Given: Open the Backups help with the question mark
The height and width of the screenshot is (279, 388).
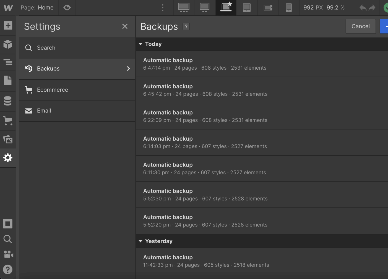Looking at the screenshot, I should pos(186,27).
